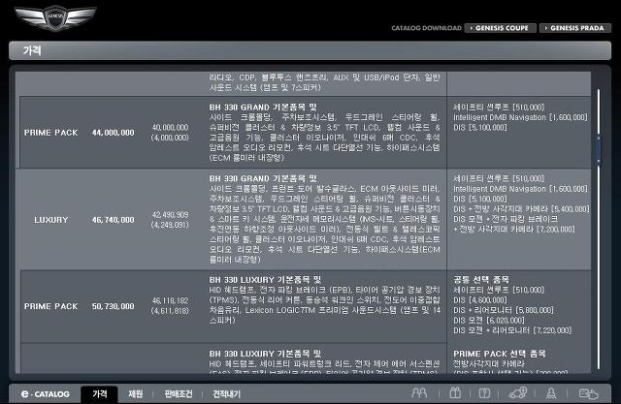Click the tax amount (4,611,818)

[x=171, y=311]
